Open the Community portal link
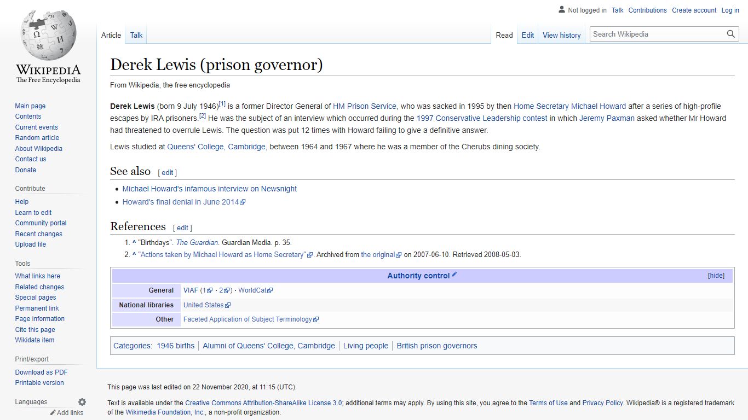The width and height of the screenshot is (748, 420). pyautogui.click(x=41, y=223)
